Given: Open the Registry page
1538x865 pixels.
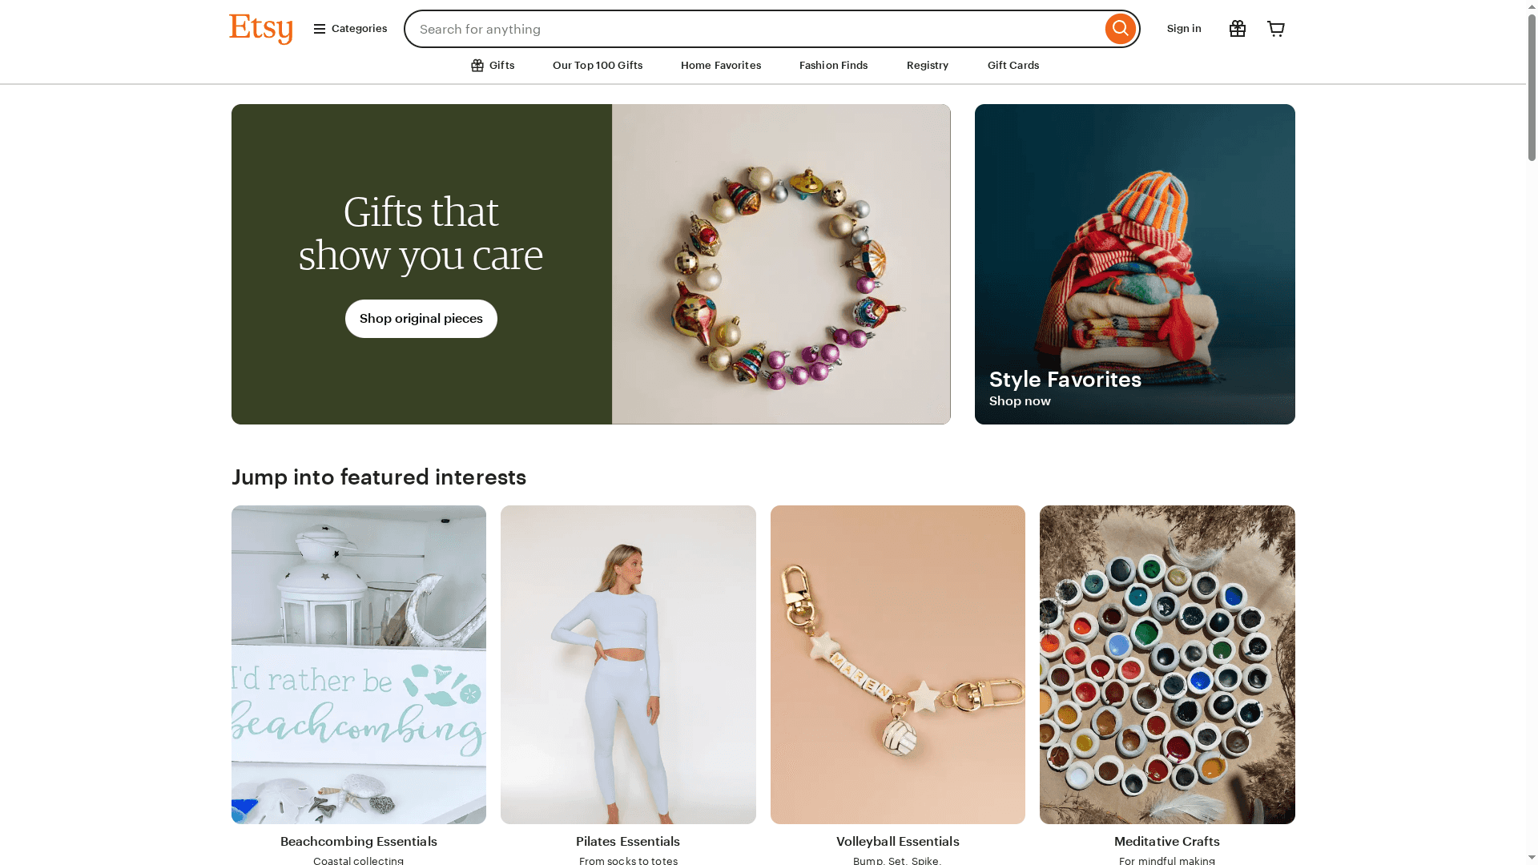Looking at the screenshot, I should click(927, 65).
